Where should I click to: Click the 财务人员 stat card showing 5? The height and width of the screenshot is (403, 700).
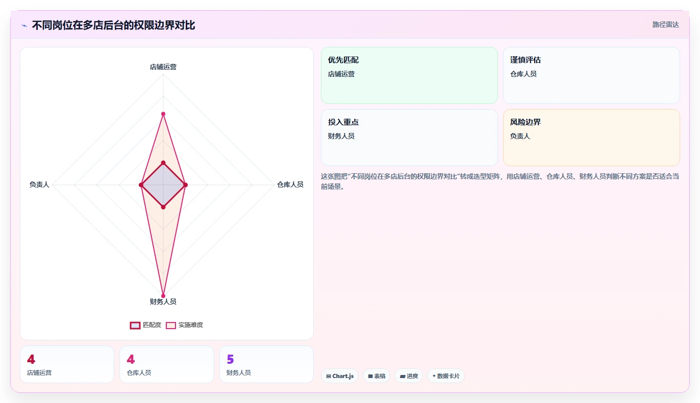pos(266,364)
